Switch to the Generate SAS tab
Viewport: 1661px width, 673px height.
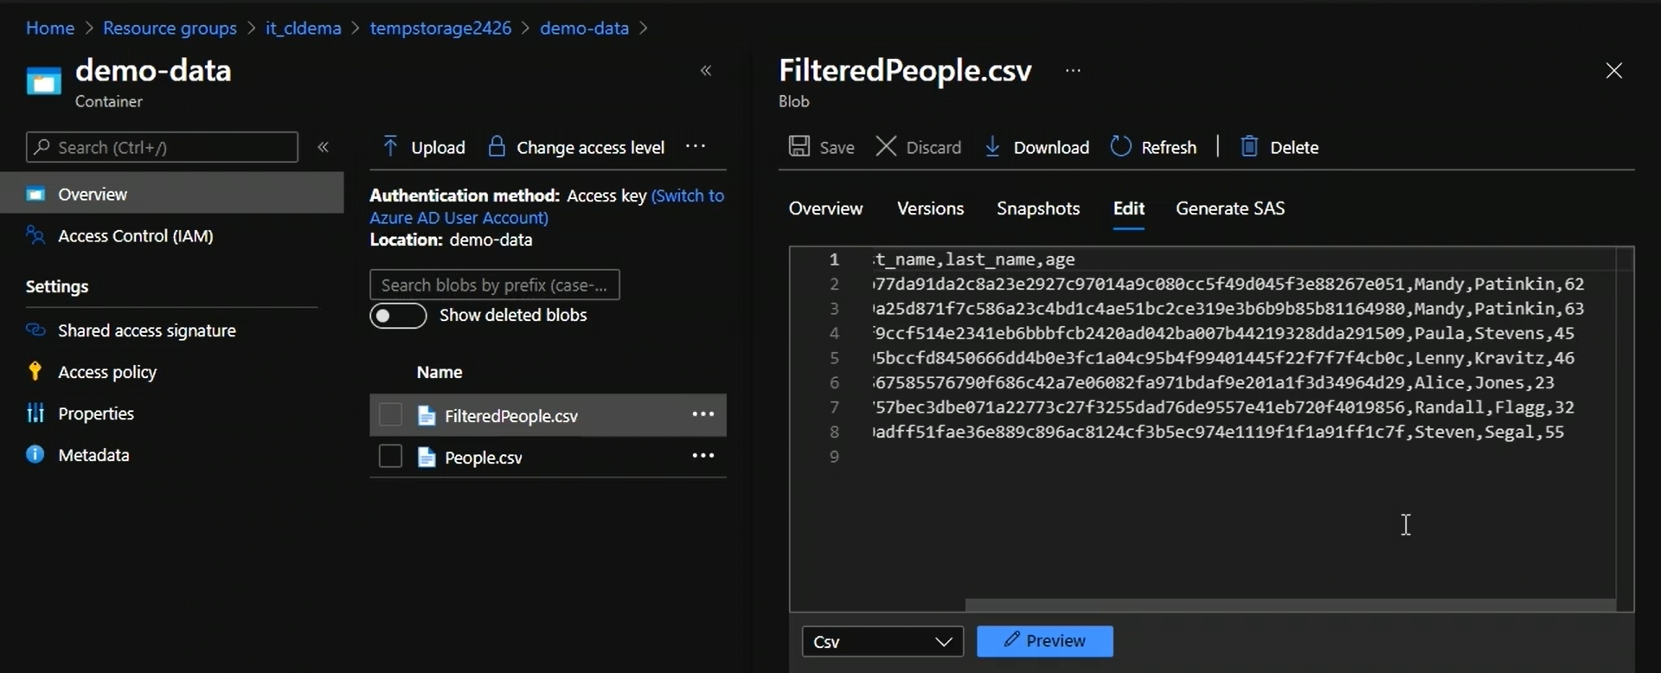pos(1229,208)
